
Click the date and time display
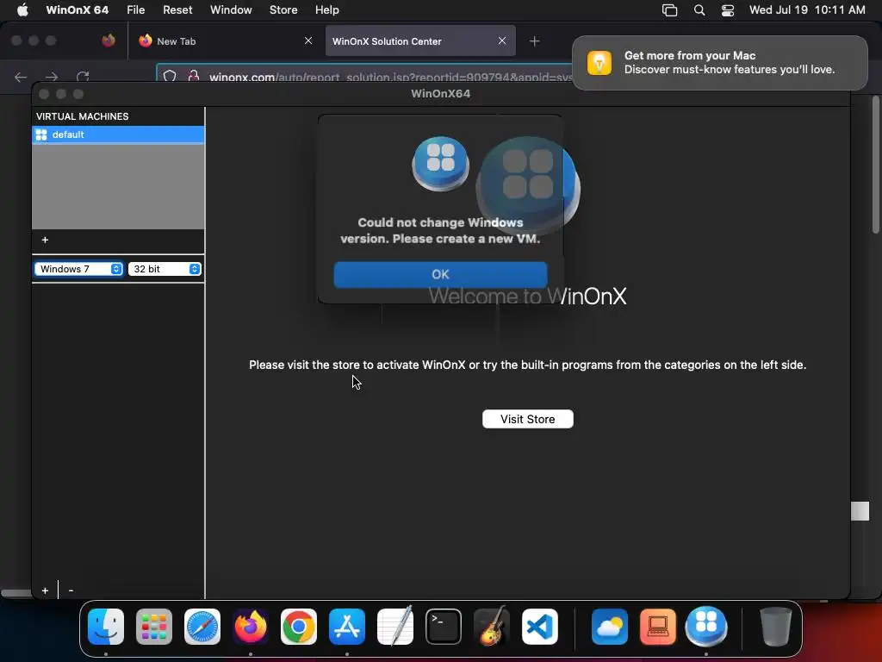pos(807,10)
